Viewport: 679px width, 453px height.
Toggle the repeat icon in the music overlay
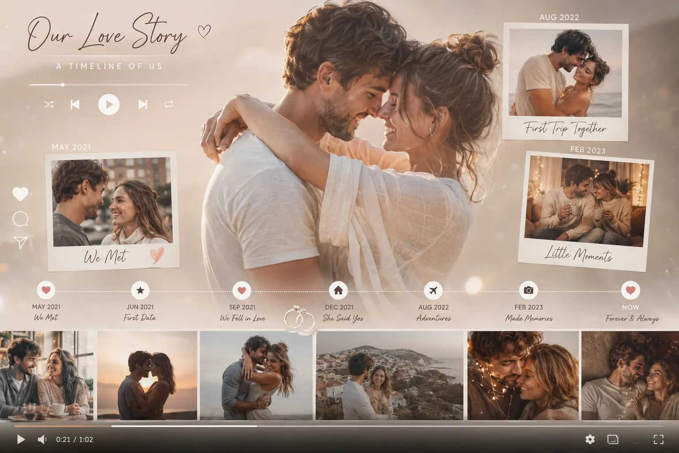[x=169, y=105]
